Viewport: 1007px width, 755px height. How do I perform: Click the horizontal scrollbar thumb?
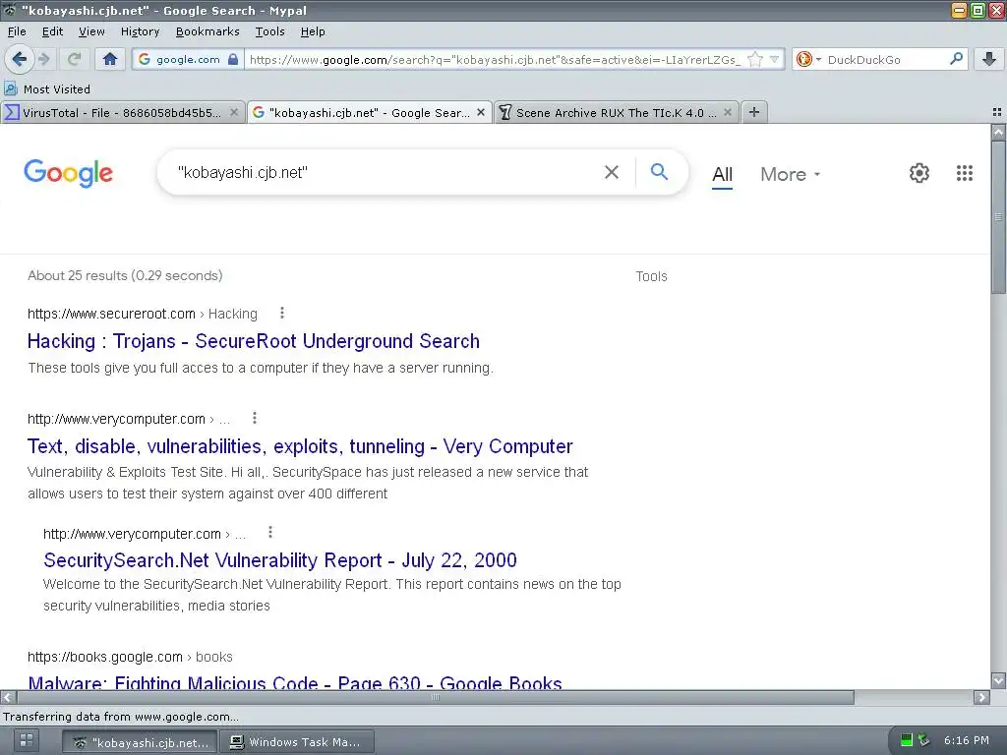click(x=436, y=697)
